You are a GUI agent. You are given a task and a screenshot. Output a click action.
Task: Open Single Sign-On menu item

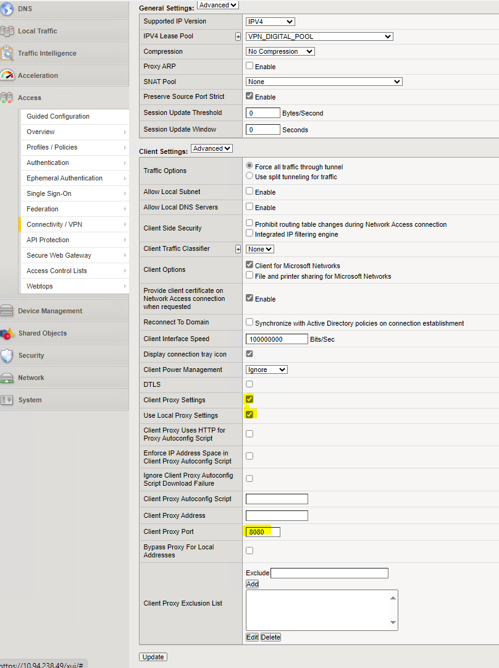pyautogui.click(x=75, y=193)
